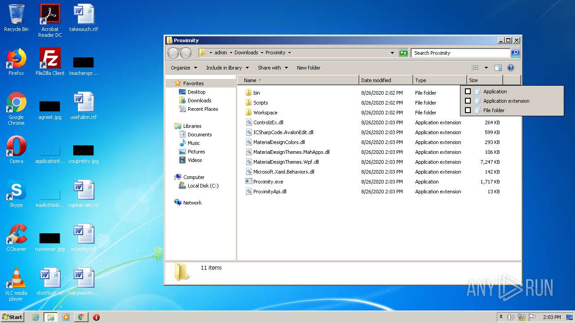575x323 pixels.
Task: Open the Organize dropdown menu
Action: (x=184, y=68)
